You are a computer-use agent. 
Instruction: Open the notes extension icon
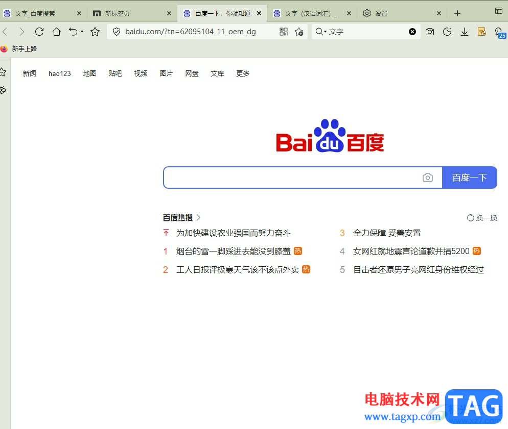click(482, 32)
